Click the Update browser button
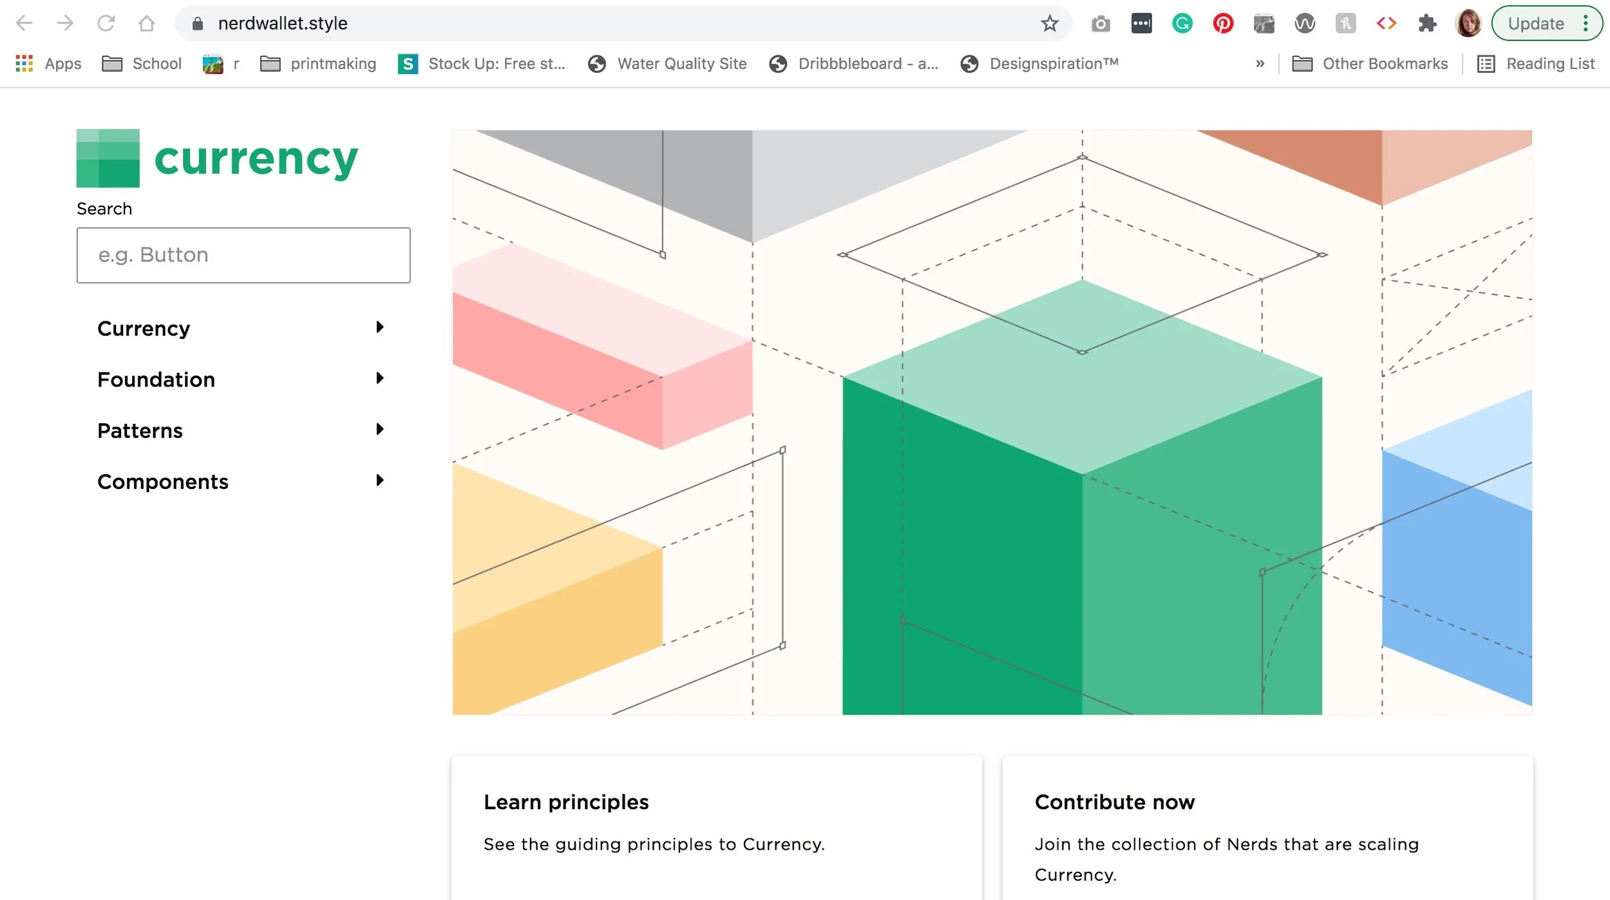 point(1536,24)
